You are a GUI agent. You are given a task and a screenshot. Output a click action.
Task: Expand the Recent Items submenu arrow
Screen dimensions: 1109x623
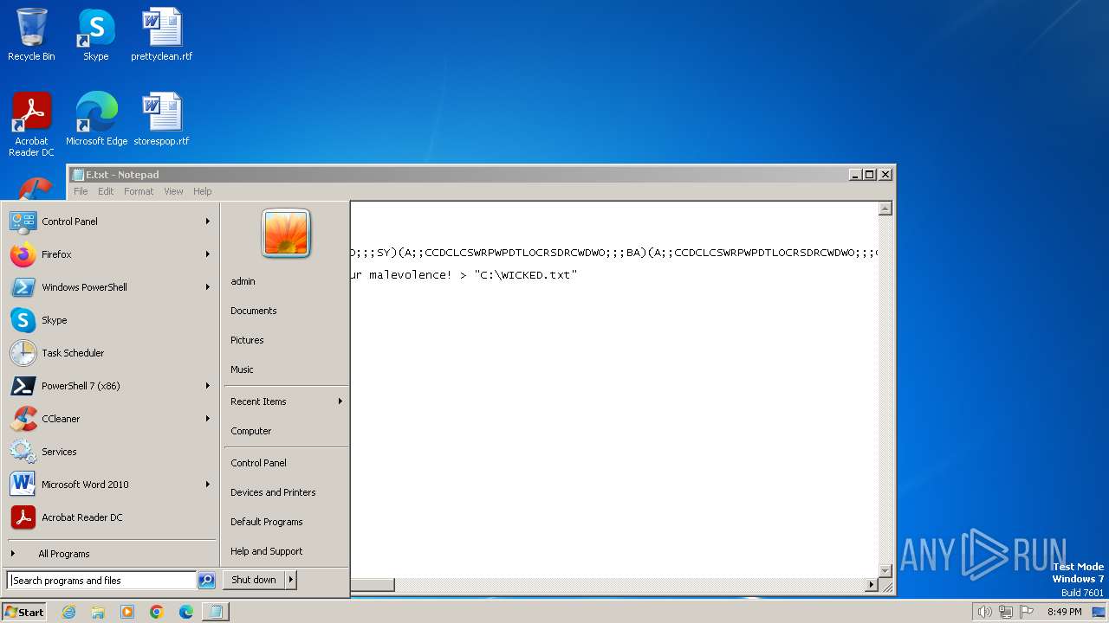coord(340,401)
